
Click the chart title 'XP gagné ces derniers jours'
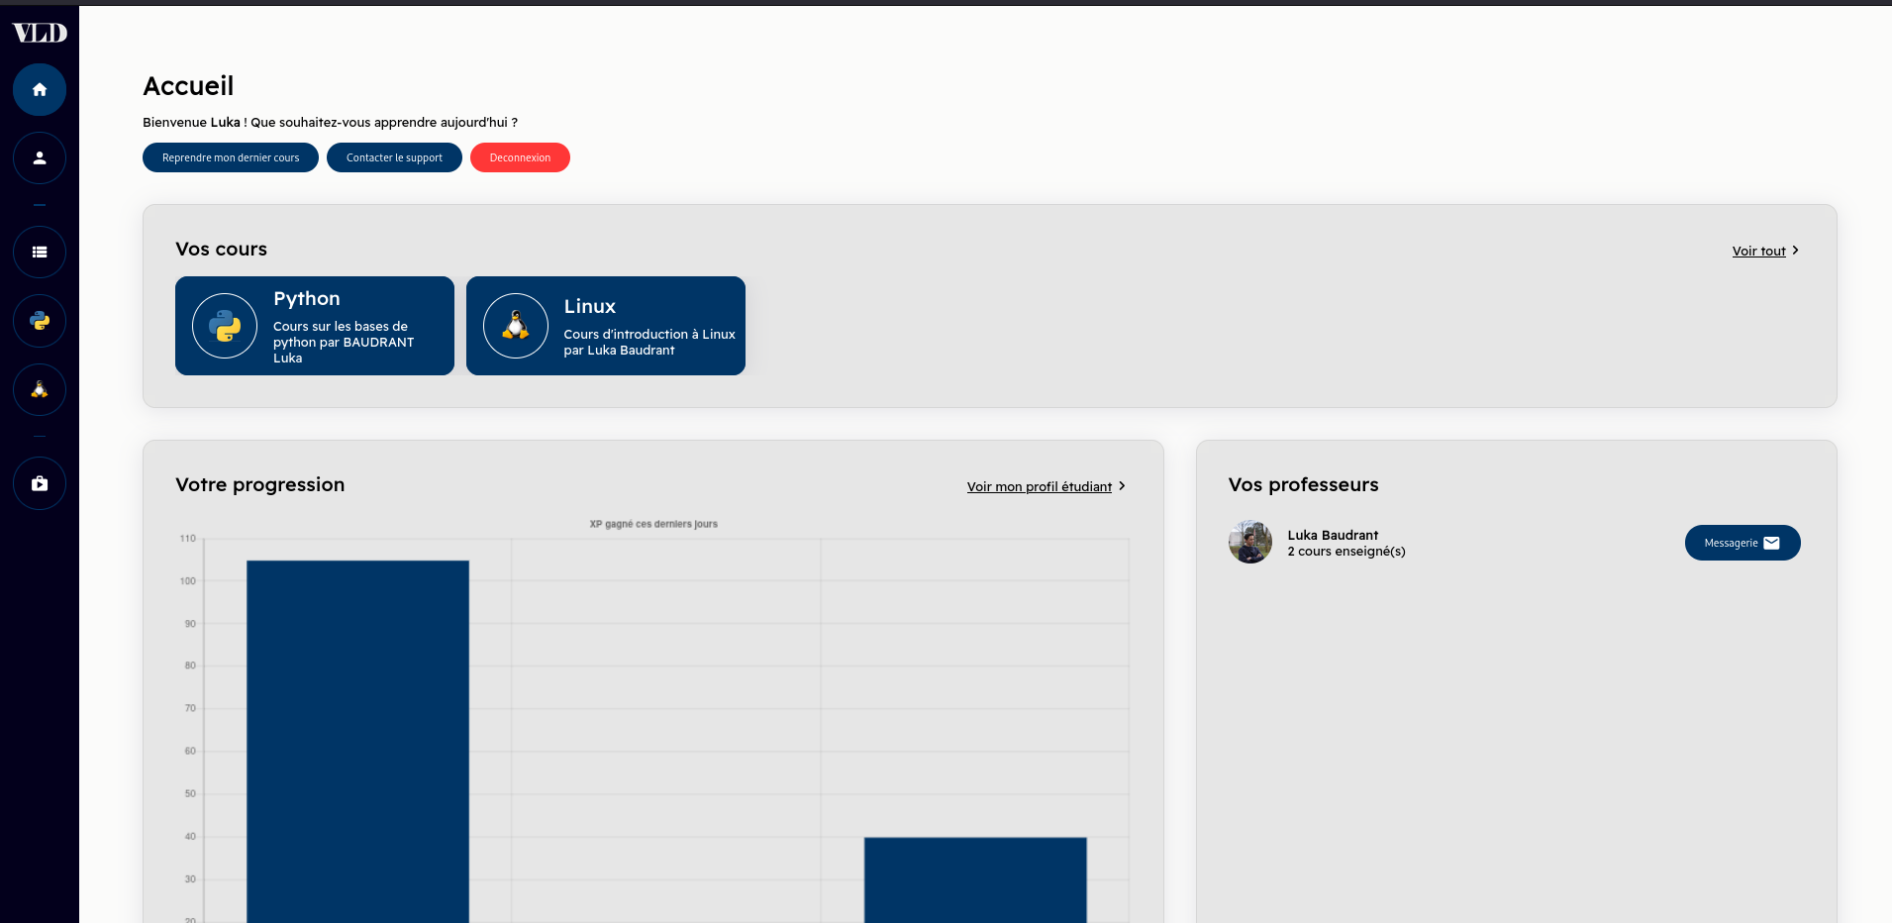[x=653, y=524]
